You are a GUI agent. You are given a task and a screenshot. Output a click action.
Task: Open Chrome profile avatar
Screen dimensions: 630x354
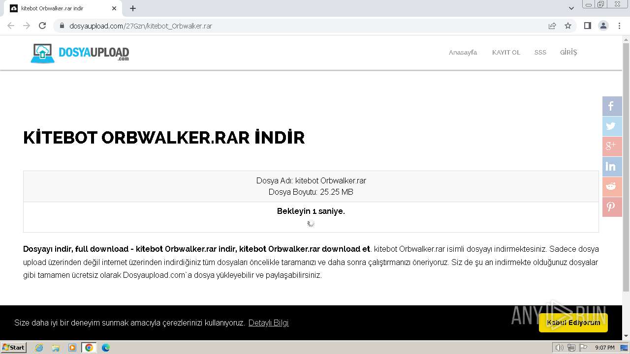point(603,26)
